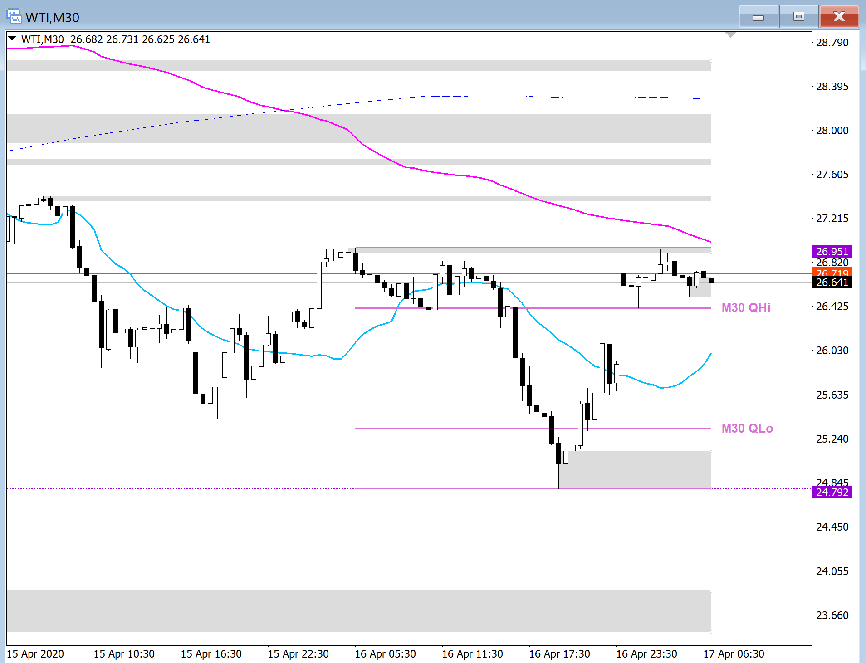Image resolution: width=866 pixels, height=663 pixels.
Task: Click the chart window icon in title bar
Action: pyautogui.click(x=14, y=17)
